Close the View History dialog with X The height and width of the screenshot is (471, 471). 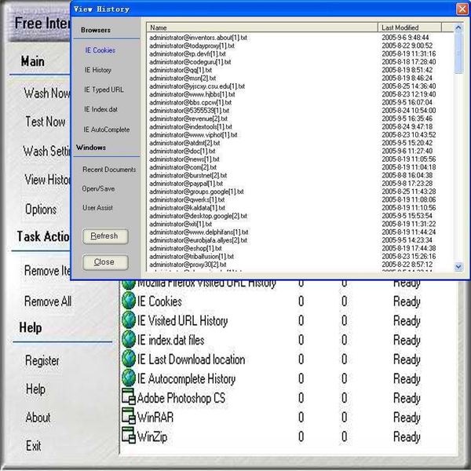pyautogui.click(x=462, y=9)
